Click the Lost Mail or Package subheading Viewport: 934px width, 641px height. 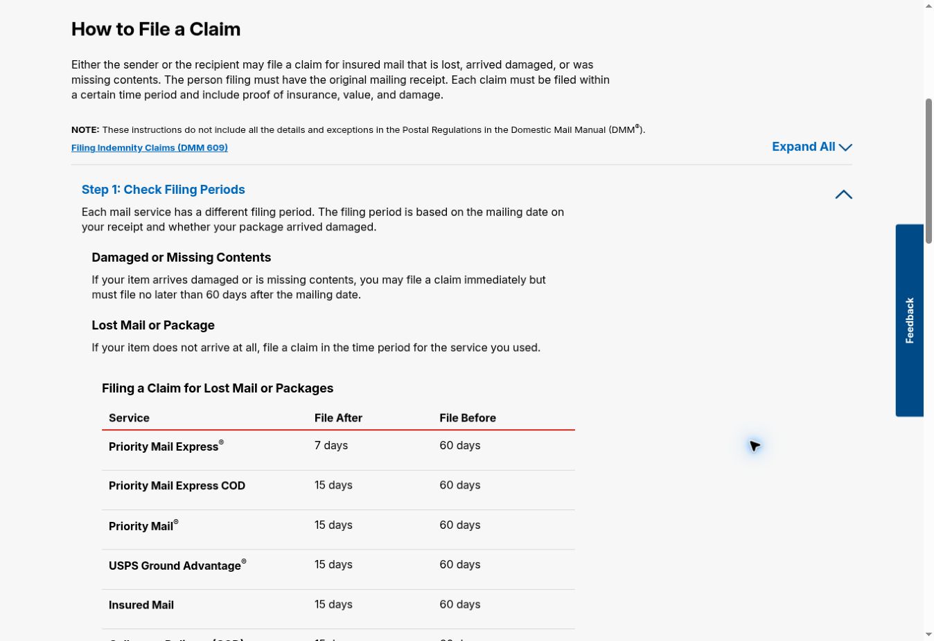(153, 325)
